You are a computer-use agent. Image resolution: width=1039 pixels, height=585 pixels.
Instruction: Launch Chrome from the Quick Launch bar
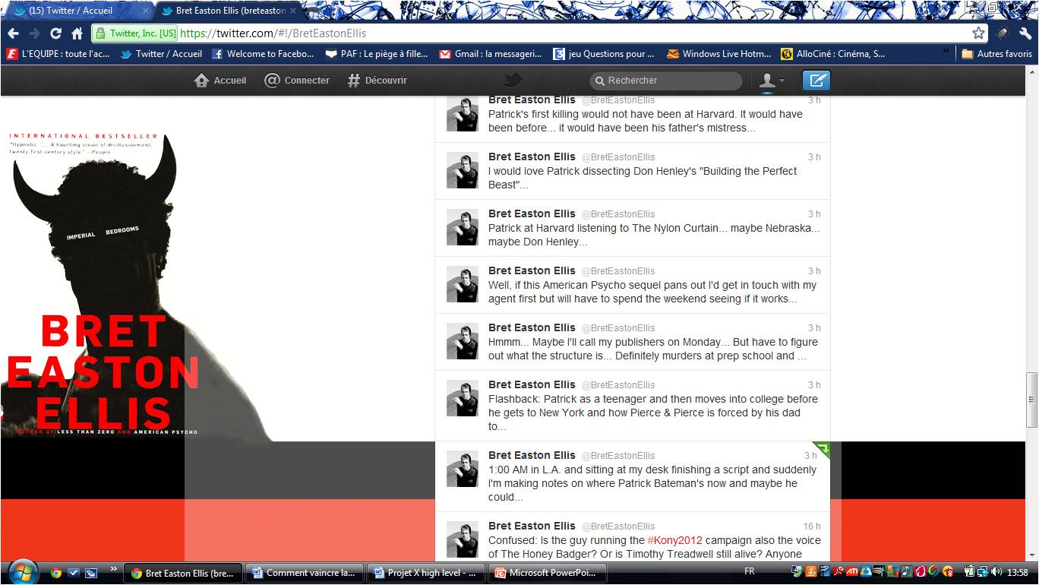tap(56, 573)
